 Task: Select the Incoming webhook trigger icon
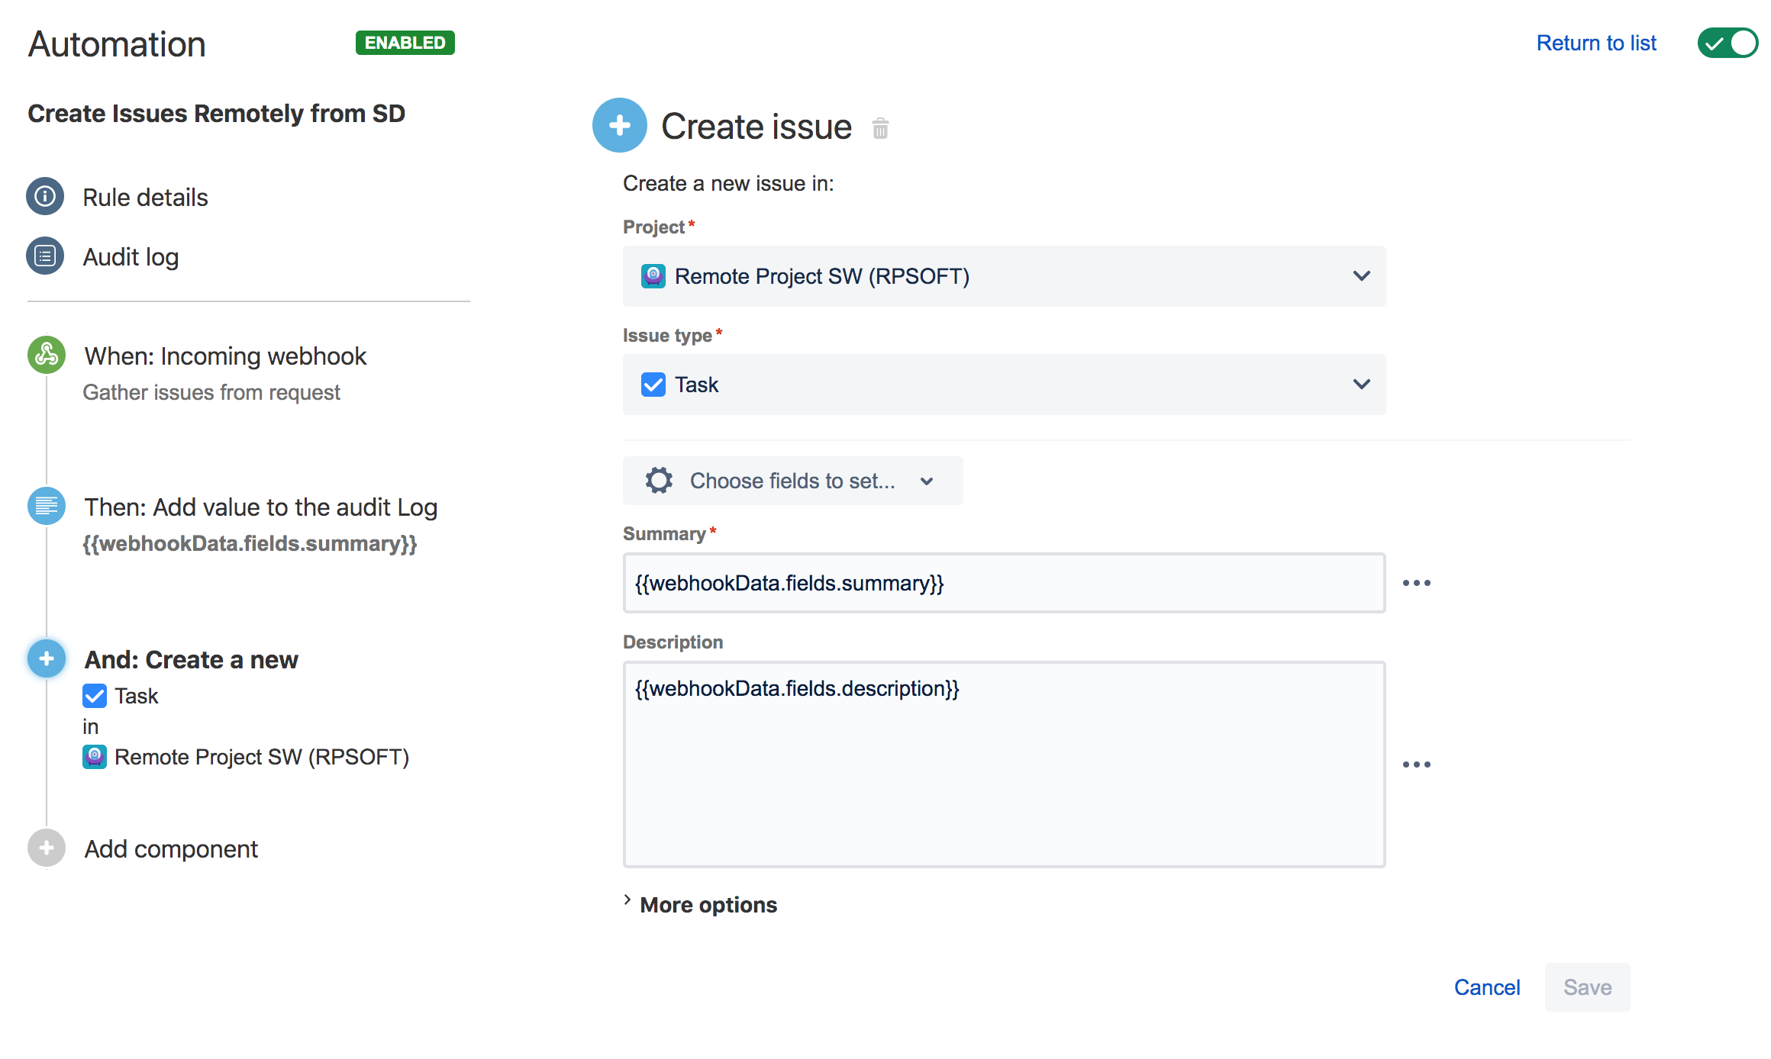pos(46,355)
